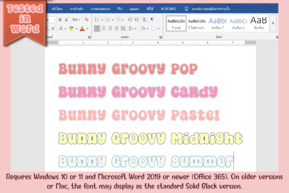Click the Borders icon
This screenshot has width=289, height=193.
click(x=153, y=28)
